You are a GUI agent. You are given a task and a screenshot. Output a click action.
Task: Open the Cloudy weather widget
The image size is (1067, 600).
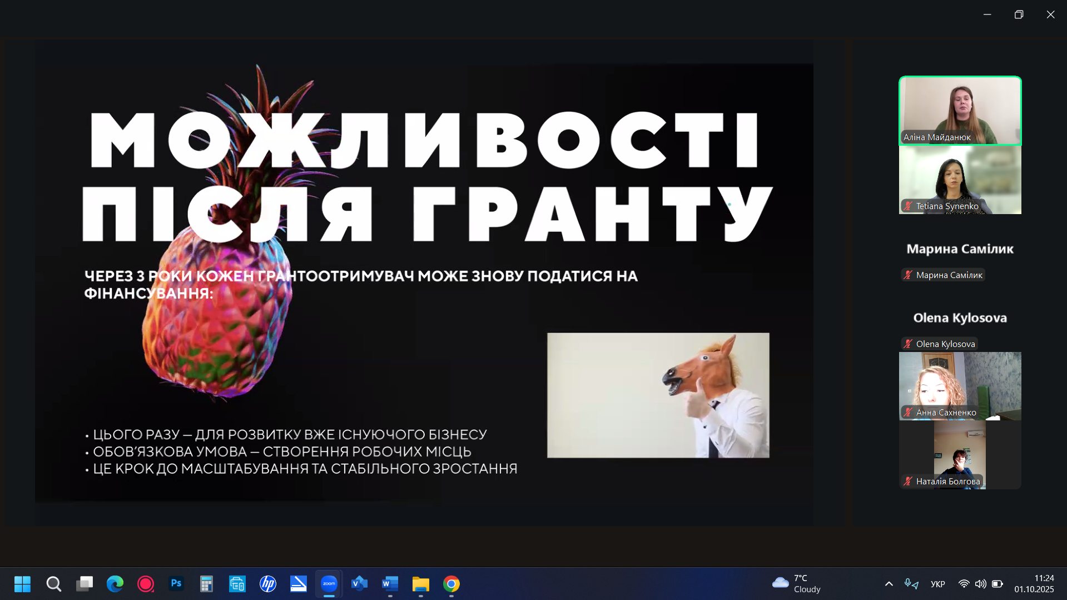pos(797,584)
